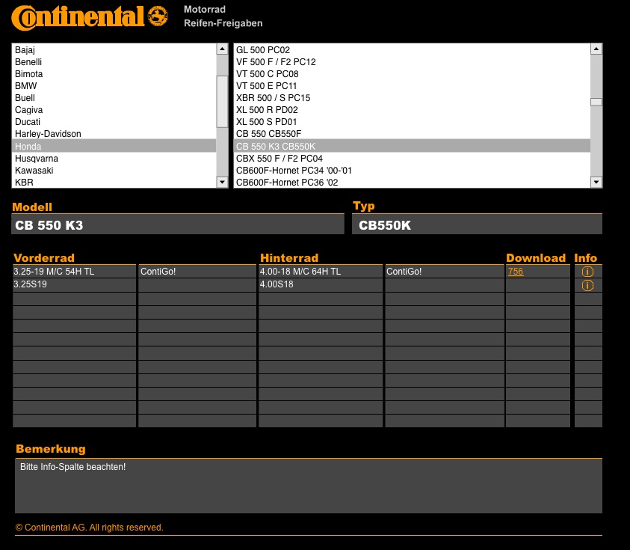This screenshot has height=550, width=630.
Task: Click Bemerkung note text box
Action: [x=309, y=486]
